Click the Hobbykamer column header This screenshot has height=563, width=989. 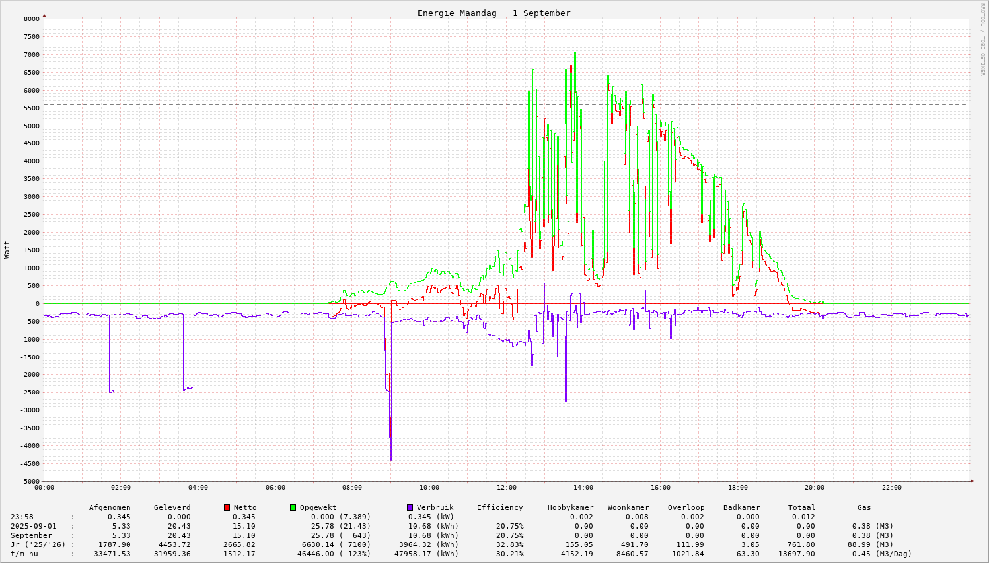coord(570,507)
